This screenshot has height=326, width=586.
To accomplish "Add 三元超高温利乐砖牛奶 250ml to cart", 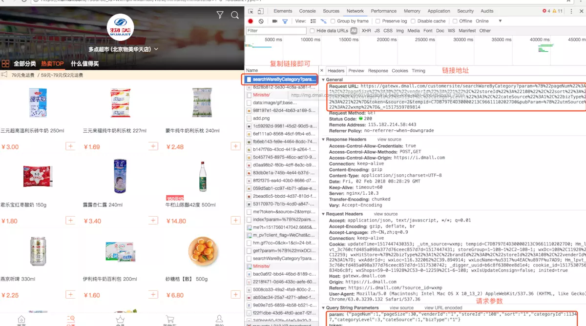I will 71,146.
